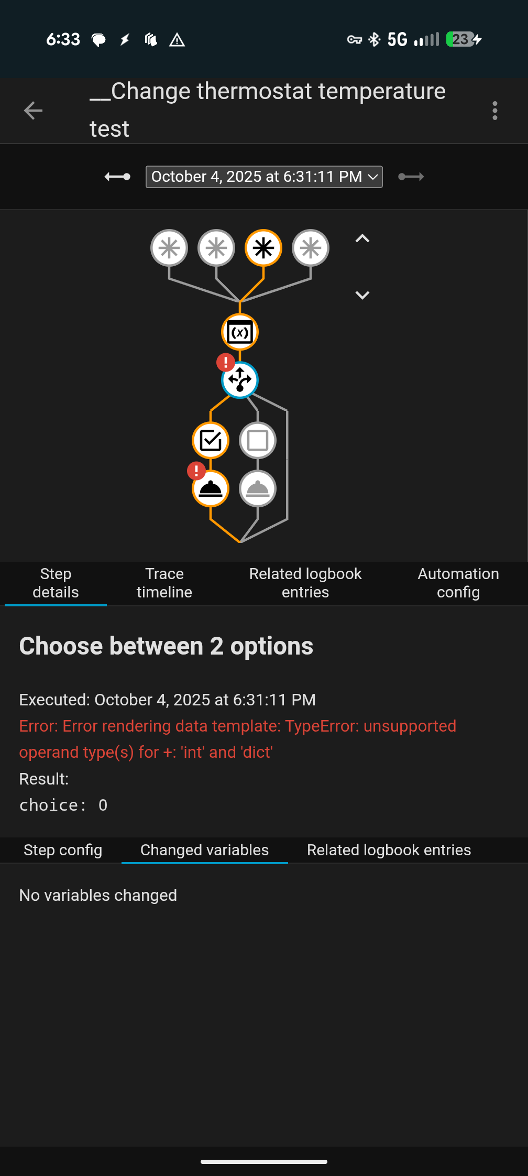The image size is (528, 1176).
Task: Open the trace date dropdown
Action: 264,177
